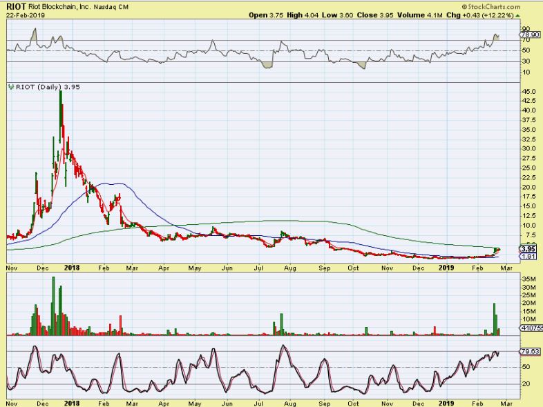Click the 42.5 price axis label
Viewport: 543px width, 407px height.
[528, 101]
